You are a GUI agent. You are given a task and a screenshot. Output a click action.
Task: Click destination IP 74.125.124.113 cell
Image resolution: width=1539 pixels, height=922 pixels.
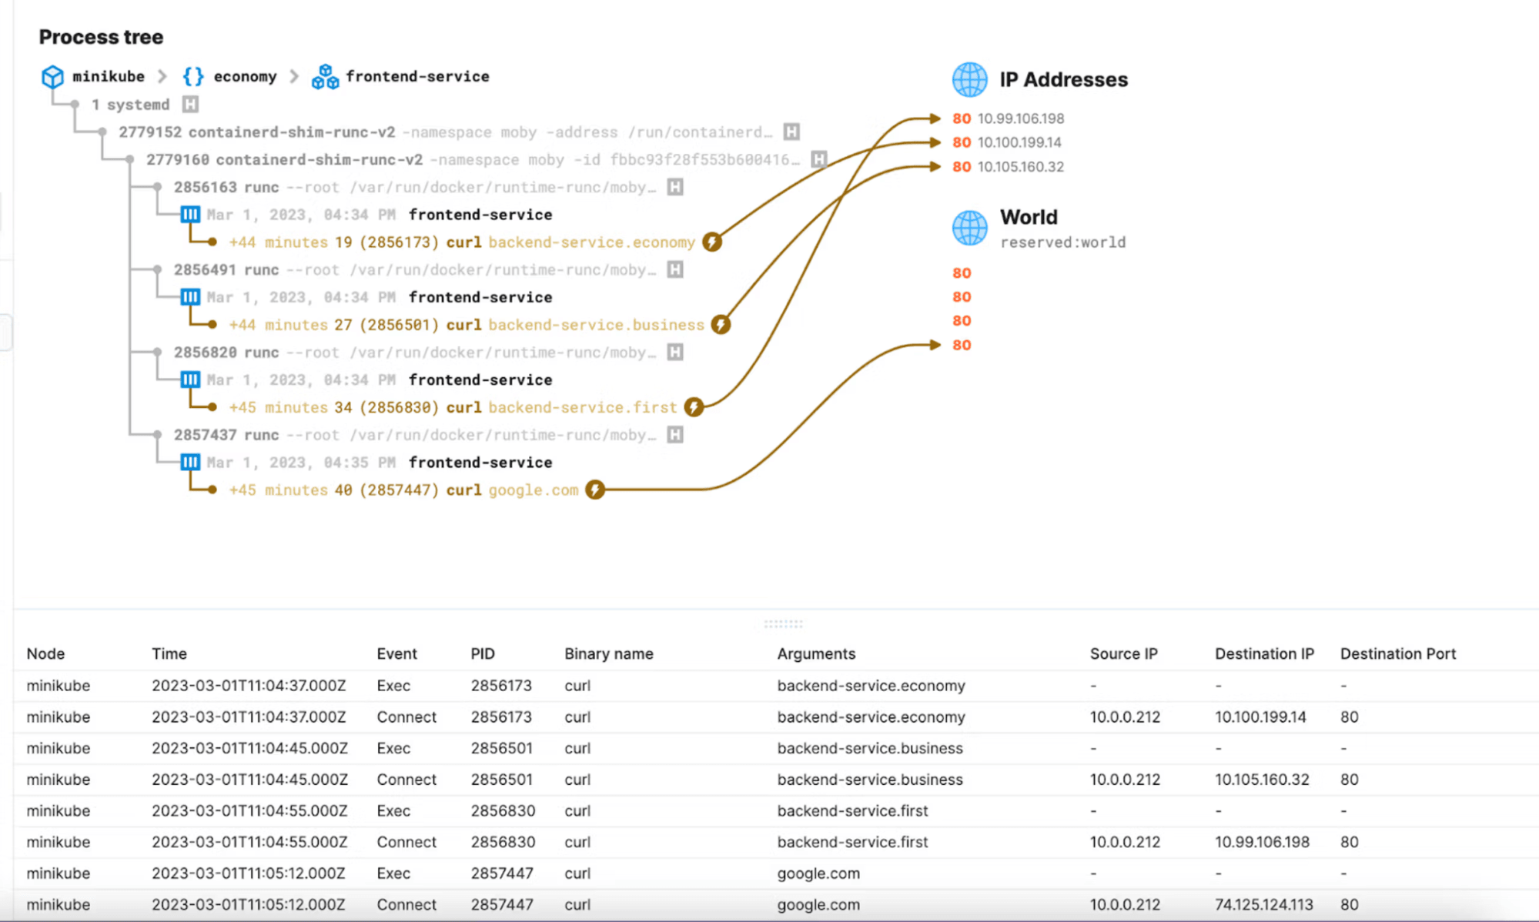click(x=1264, y=904)
